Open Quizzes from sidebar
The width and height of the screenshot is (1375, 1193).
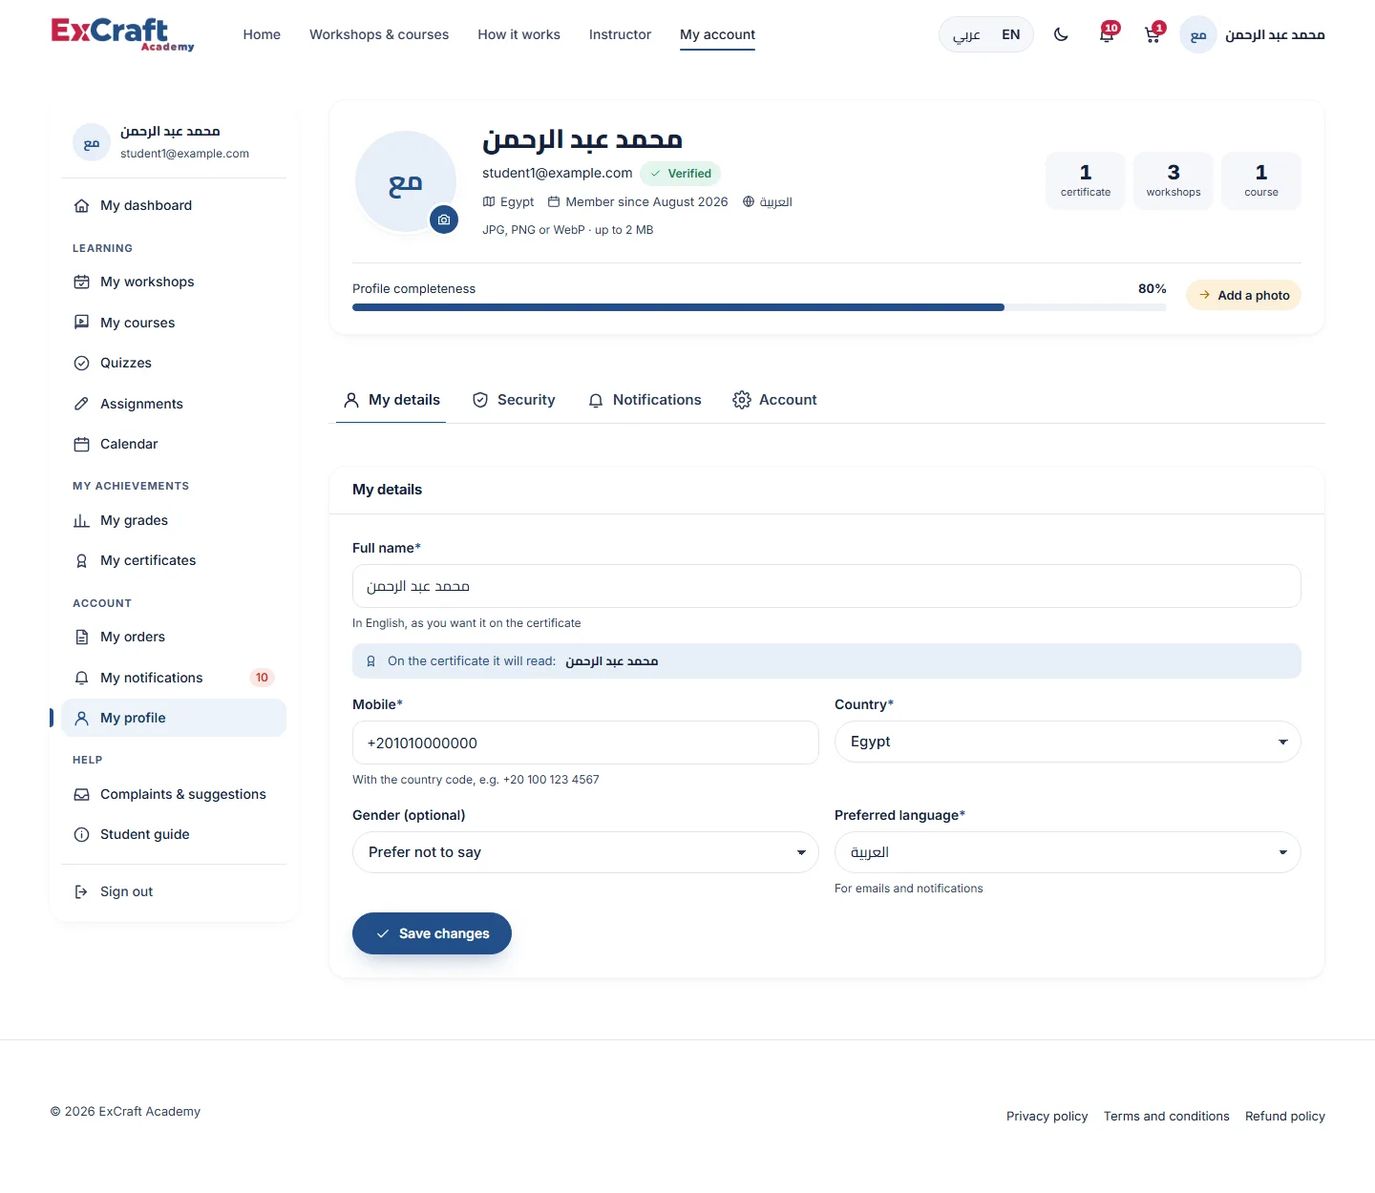(x=174, y=363)
